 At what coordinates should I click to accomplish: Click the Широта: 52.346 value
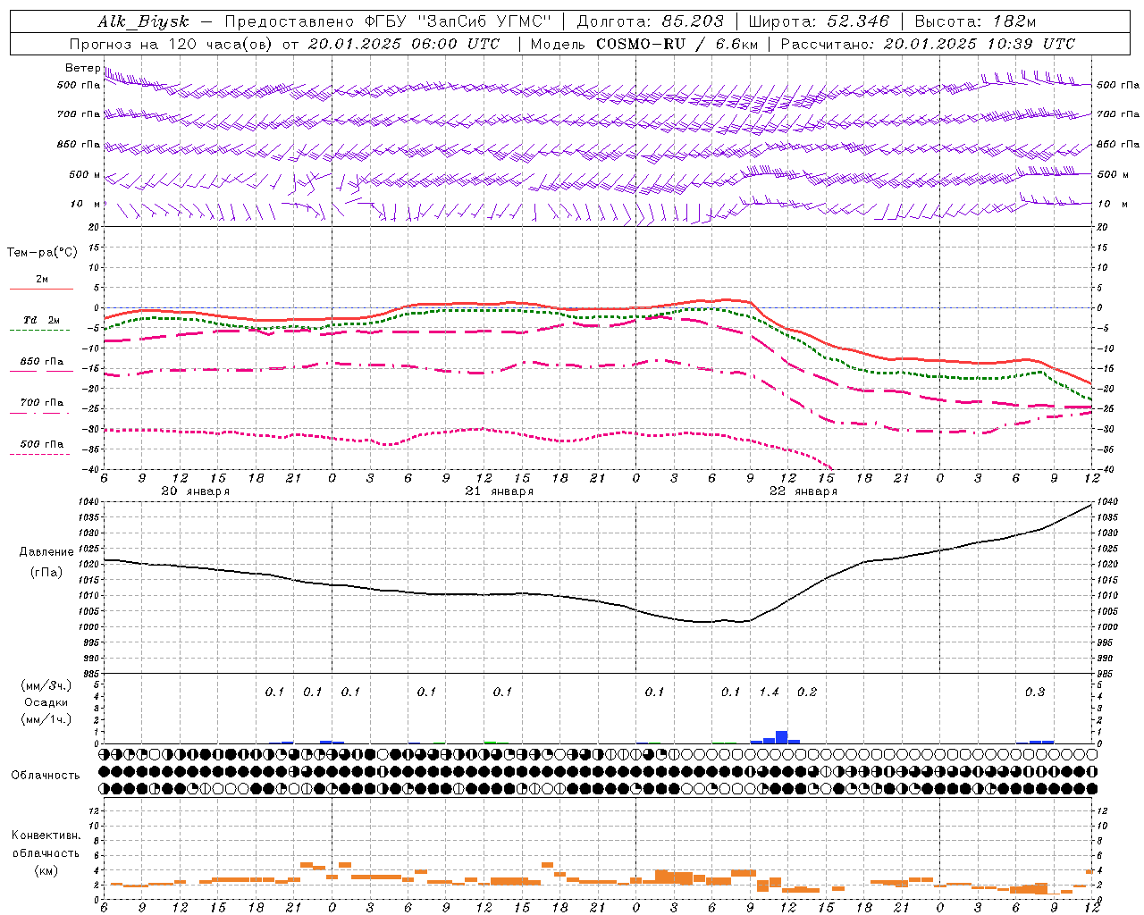[x=819, y=22]
